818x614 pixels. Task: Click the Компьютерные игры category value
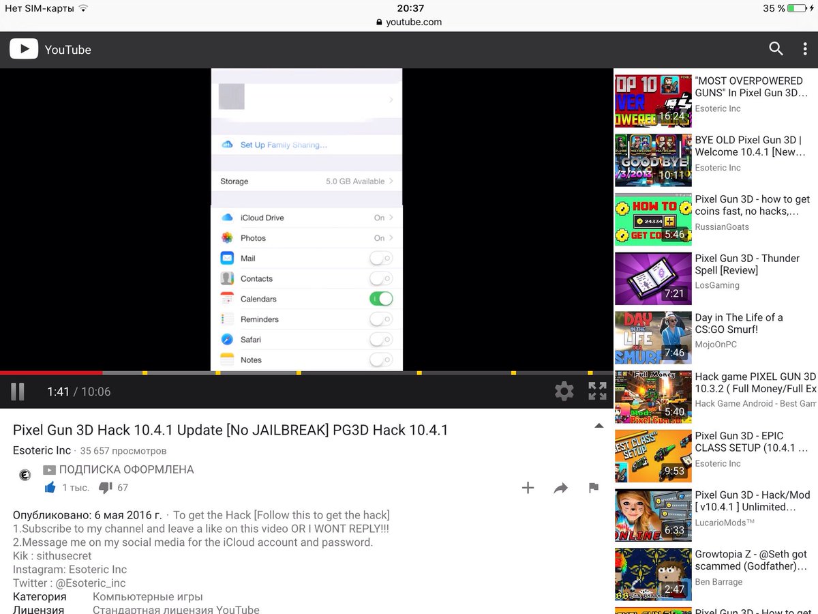click(148, 597)
